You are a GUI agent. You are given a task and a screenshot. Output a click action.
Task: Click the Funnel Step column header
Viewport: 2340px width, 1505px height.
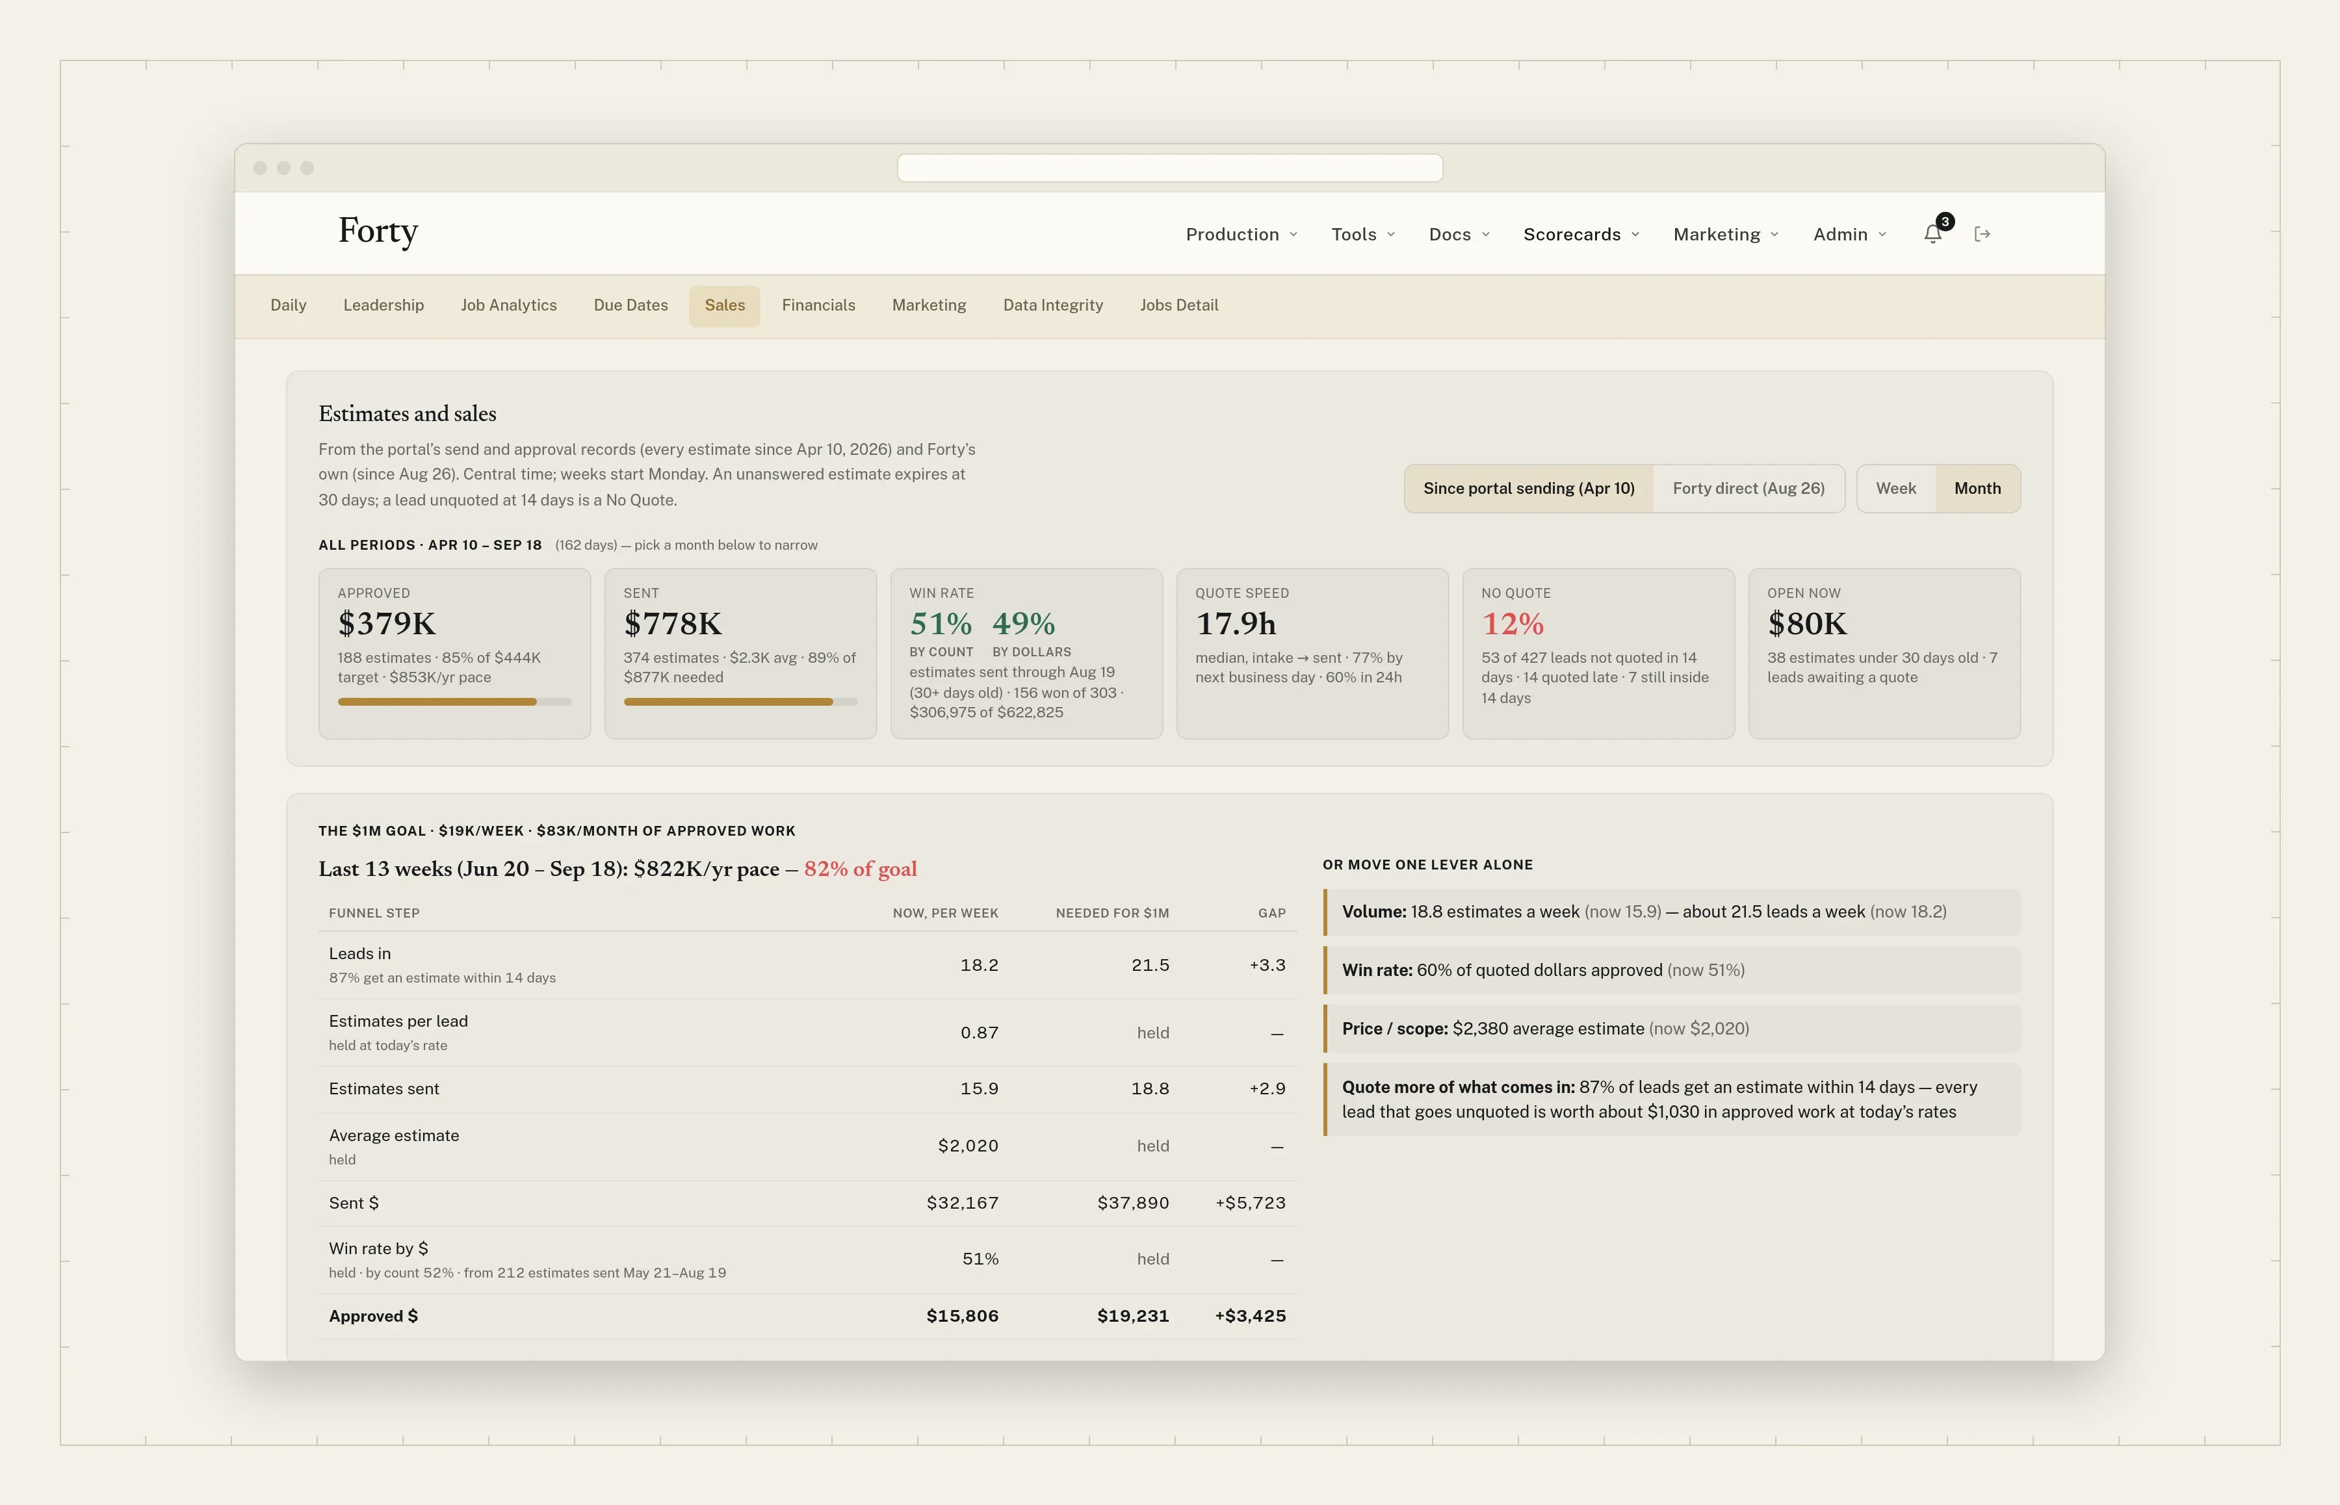(x=374, y=913)
